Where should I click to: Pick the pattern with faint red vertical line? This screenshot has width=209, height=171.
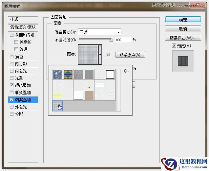click(99, 95)
